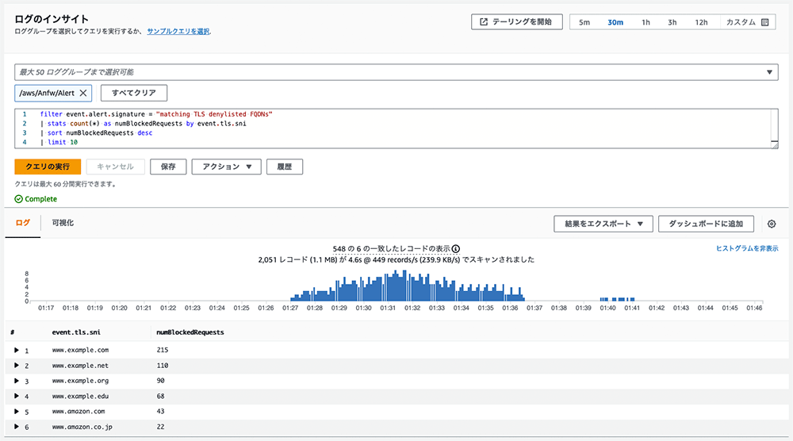Viewport: 793px width, 441px height.
Task: Open settings gear next to dashboard button
Action: pyautogui.click(x=772, y=224)
